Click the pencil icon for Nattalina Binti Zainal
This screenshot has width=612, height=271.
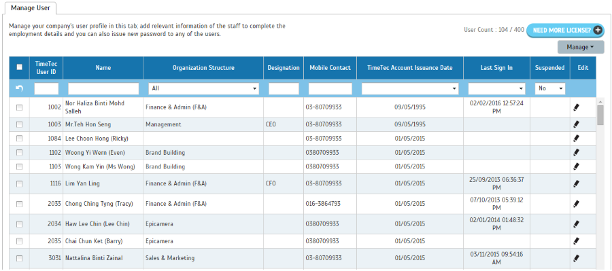point(577,258)
